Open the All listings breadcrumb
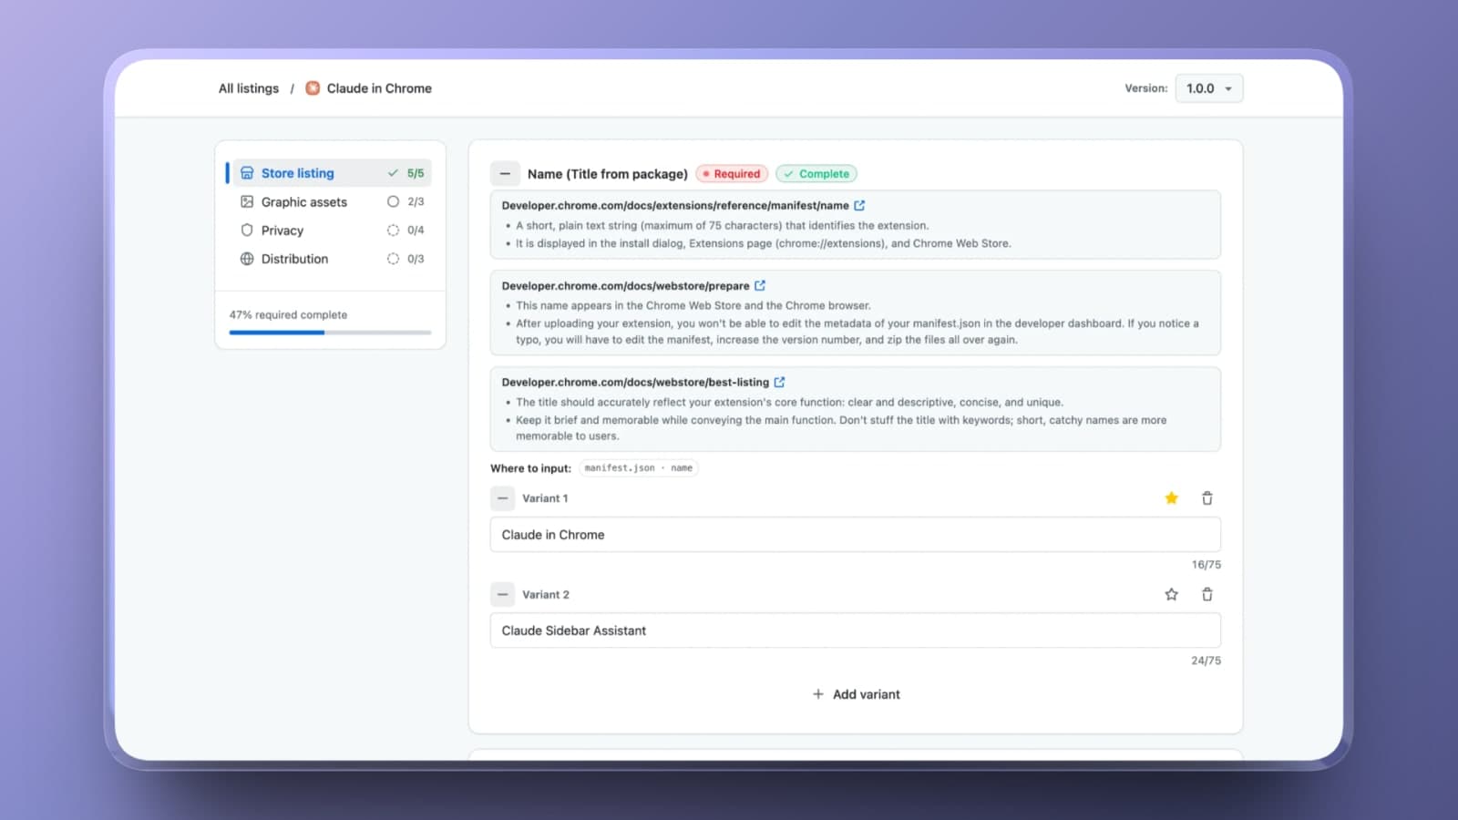Image resolution: width=1458 pixels, height=820 pixels. click(249, 88)
